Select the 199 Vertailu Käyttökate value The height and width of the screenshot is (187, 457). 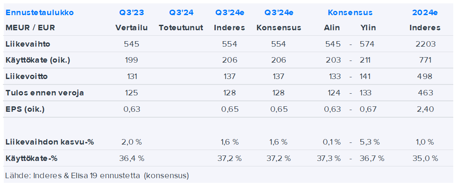point(131,60)
